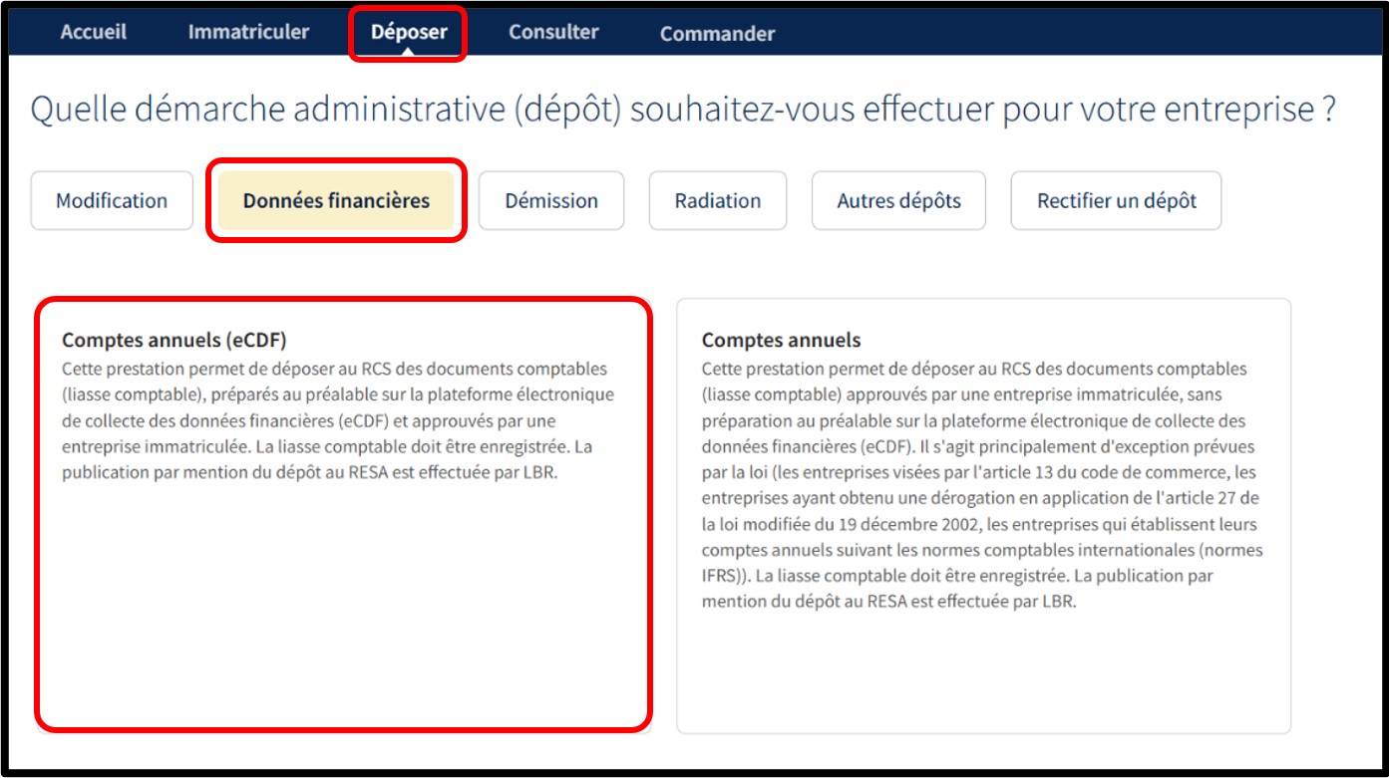Viewport: 1389px width, 778px height.
Task: Open the Comptes annuels (eCDF) service card
Action: pyautogui.click(x=344, y=513)
